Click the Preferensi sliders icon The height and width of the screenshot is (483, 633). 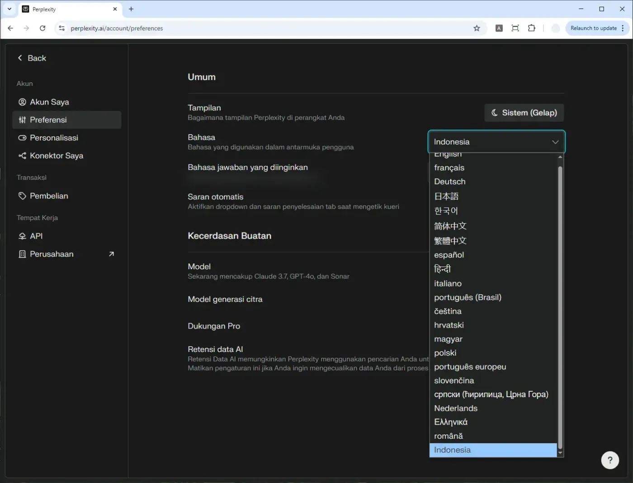click(x=22, y=120)
